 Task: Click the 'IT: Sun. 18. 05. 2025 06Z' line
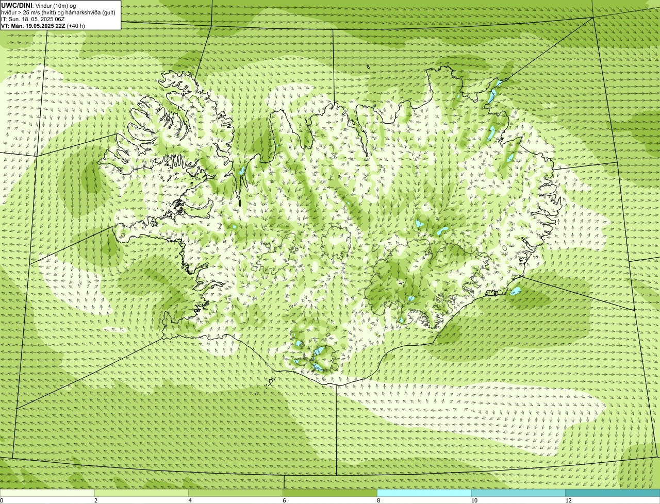[x=33, y=19]
